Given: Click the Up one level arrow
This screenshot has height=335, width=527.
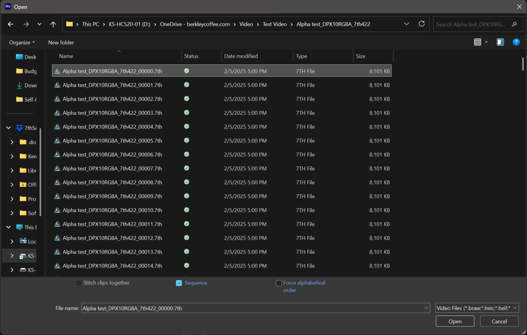Looking at the screenshot, I should click(53, 24).
